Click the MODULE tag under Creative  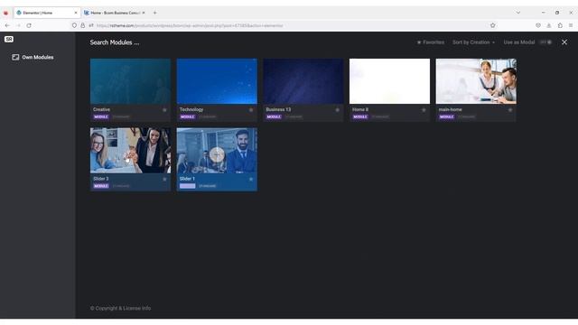[x=101, y=116]
